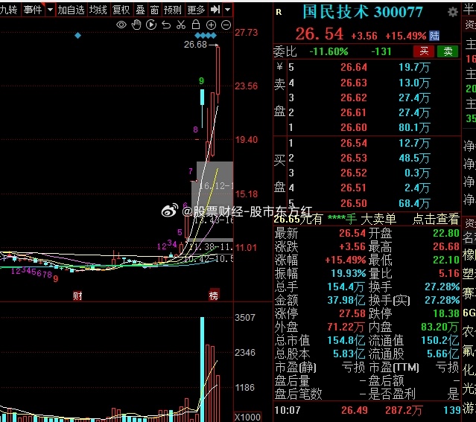Open dropdown arrow next to 事件
This screenshot has width=476, height=422.
50,10
